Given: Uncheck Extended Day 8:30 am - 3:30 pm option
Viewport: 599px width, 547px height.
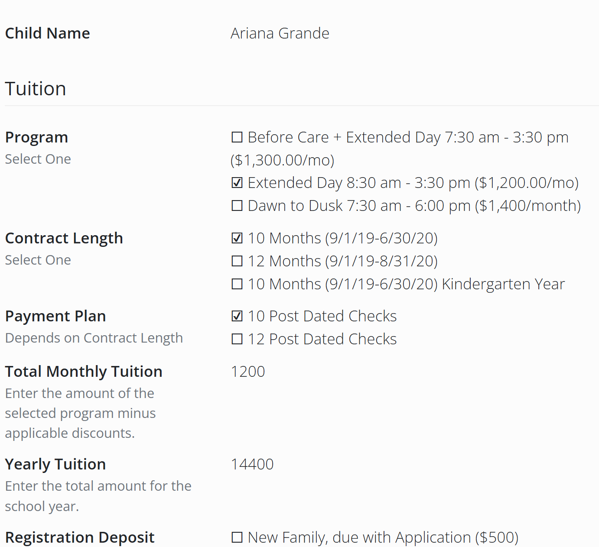Looking at the screenshot, I should 237,183.
